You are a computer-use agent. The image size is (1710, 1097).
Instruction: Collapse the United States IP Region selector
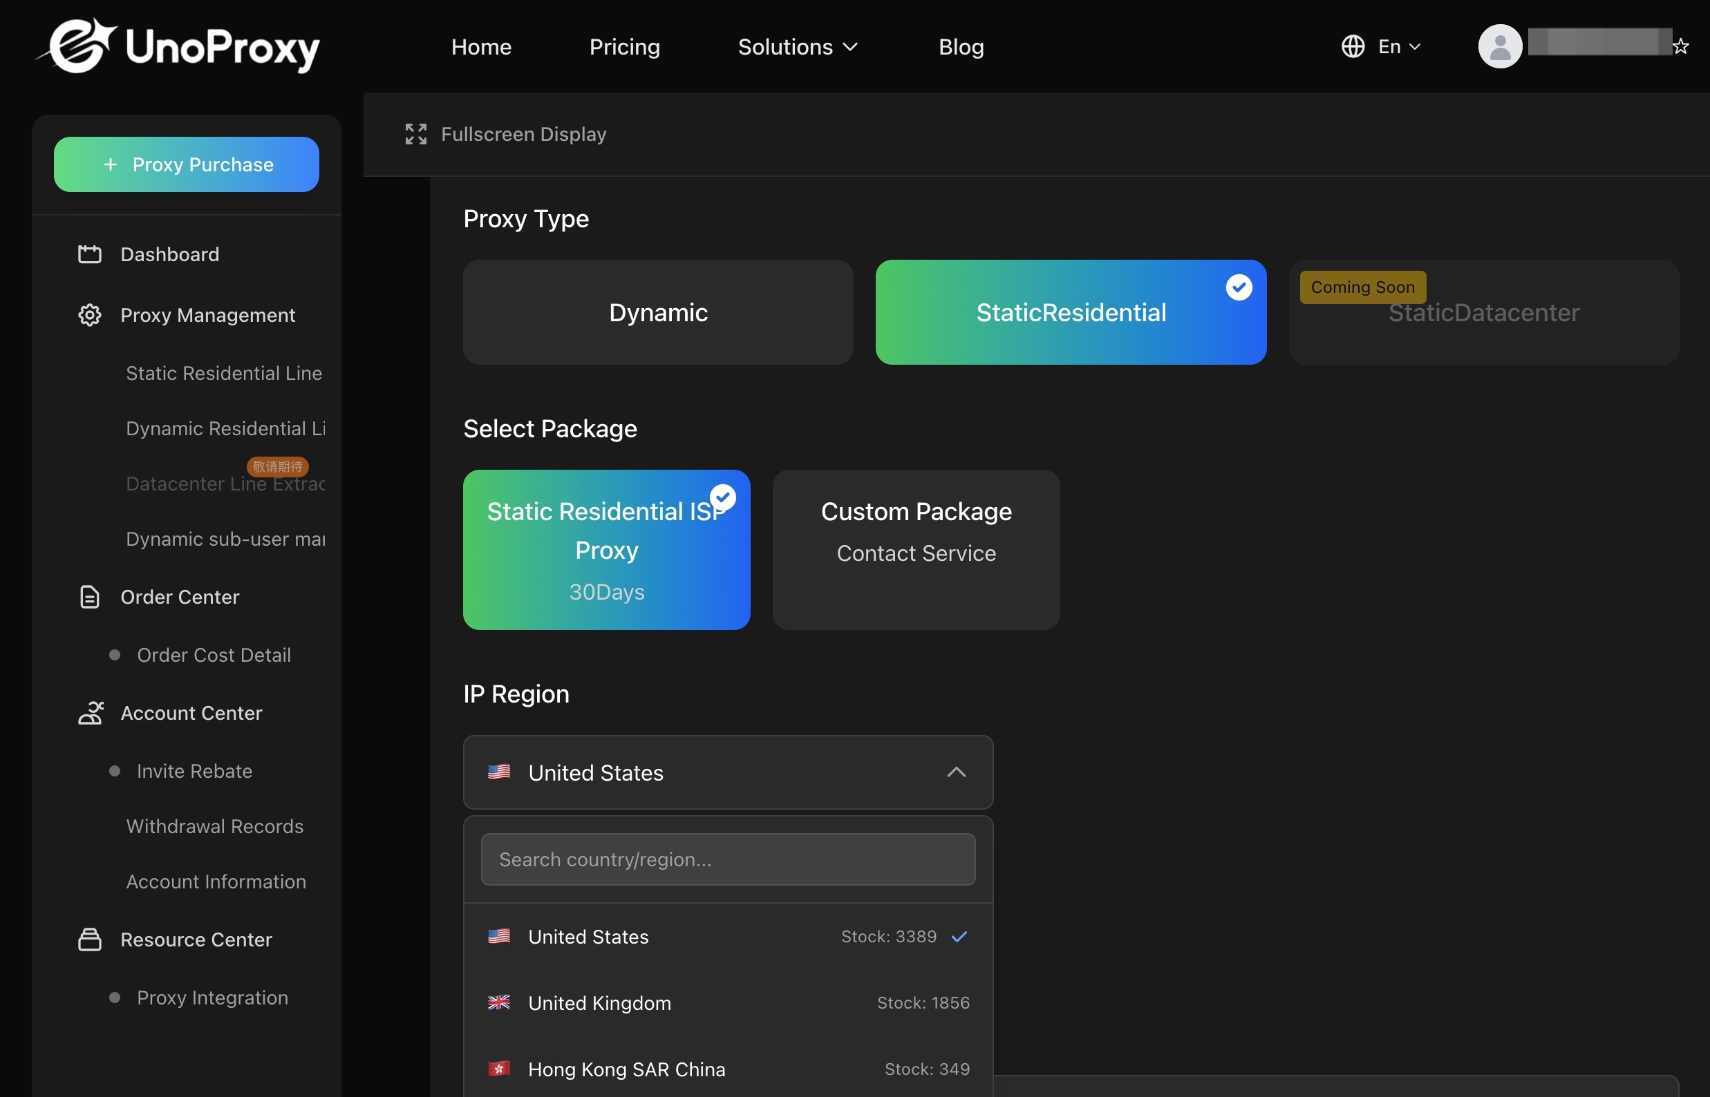(956, 772)
